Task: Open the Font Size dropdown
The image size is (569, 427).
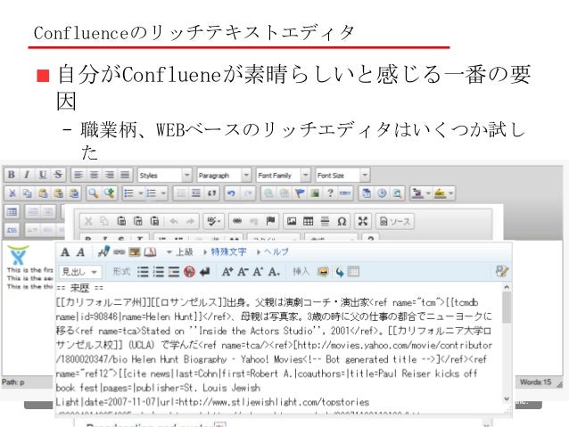Action: point(342,176)
